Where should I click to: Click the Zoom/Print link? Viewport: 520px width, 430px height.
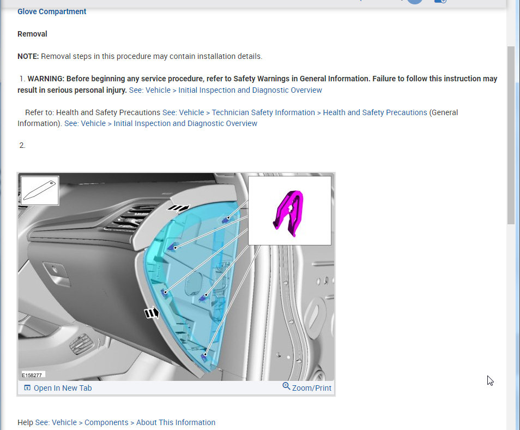click(311, 388)
